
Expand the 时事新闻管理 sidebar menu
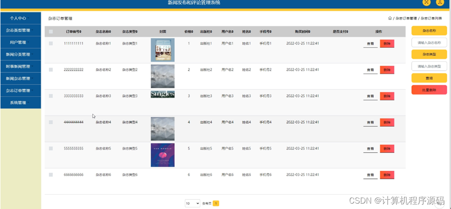tap(21, 66)
